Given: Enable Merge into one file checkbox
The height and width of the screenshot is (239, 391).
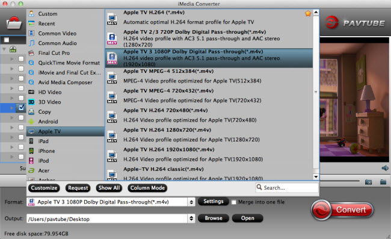Looking at the screenshot, I should pyautogui.click(x=233, y=202).
